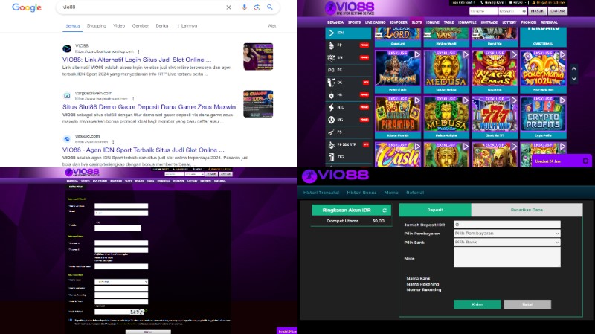Click the scroll-down arrow beside the game grid
Viewport: 595px width, 334px height.
pos(573,79)
